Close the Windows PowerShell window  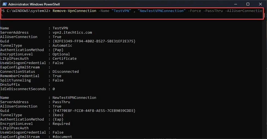tap(260, 4)
